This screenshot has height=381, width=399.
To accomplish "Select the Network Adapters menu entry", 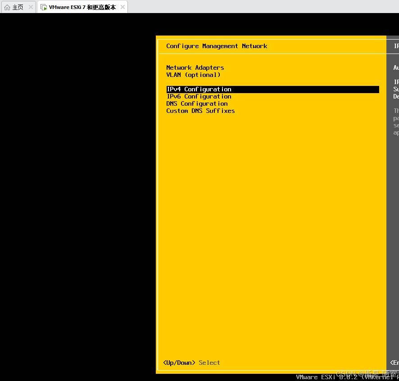I will tap(195, 67).
